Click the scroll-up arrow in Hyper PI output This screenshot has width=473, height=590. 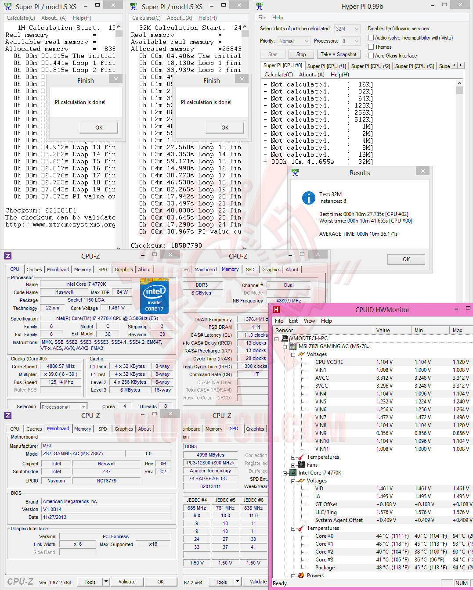pos(460,83)
